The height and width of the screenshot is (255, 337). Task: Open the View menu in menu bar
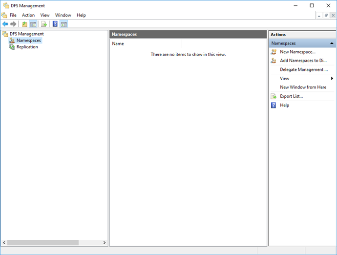(x=45, y=15)
